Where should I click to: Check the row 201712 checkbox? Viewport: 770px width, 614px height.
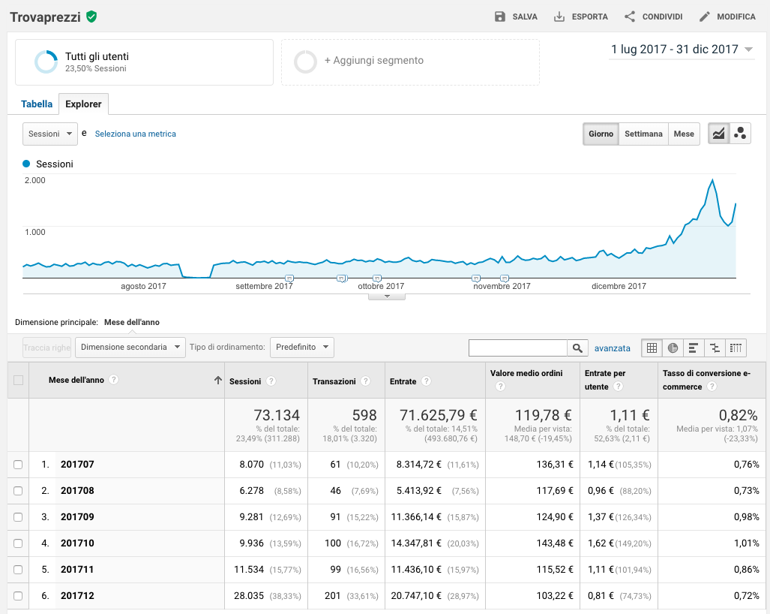(18, 596)
